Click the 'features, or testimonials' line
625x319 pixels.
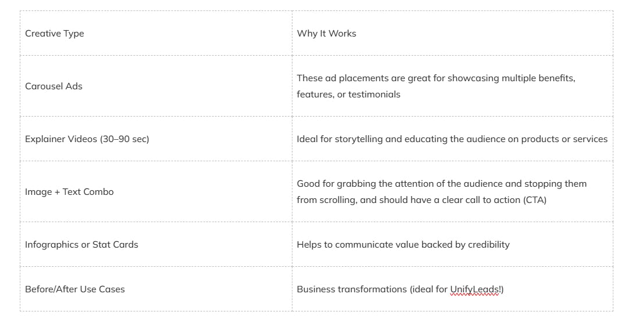[x=348, y=95]
